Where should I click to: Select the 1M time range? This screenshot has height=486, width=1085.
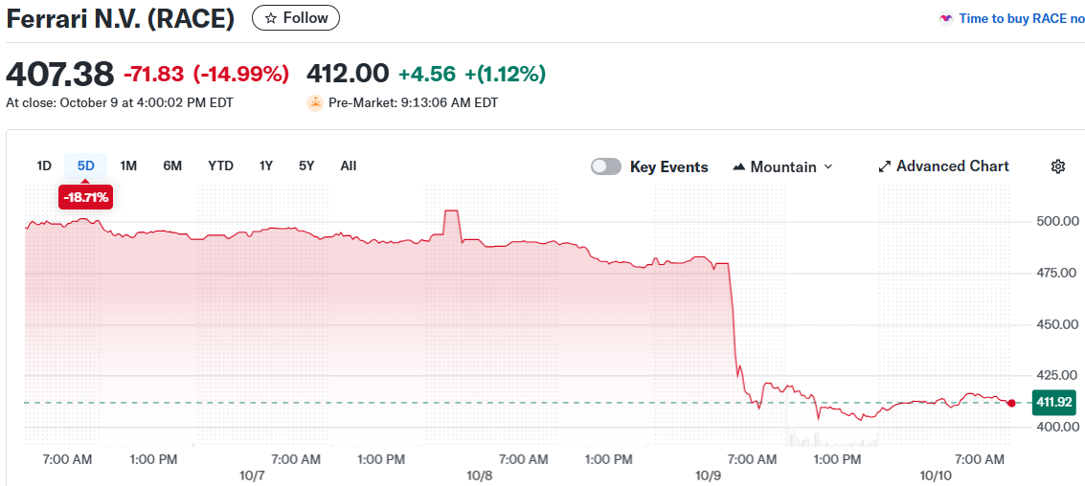click(128, 166)
